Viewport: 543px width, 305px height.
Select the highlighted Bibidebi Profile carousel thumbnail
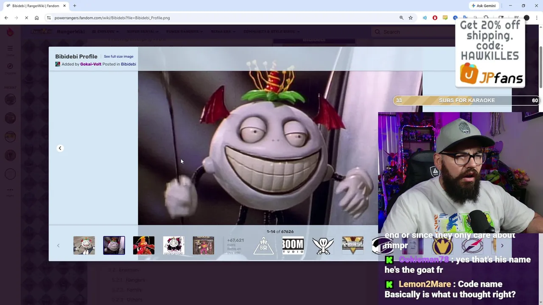114,245
